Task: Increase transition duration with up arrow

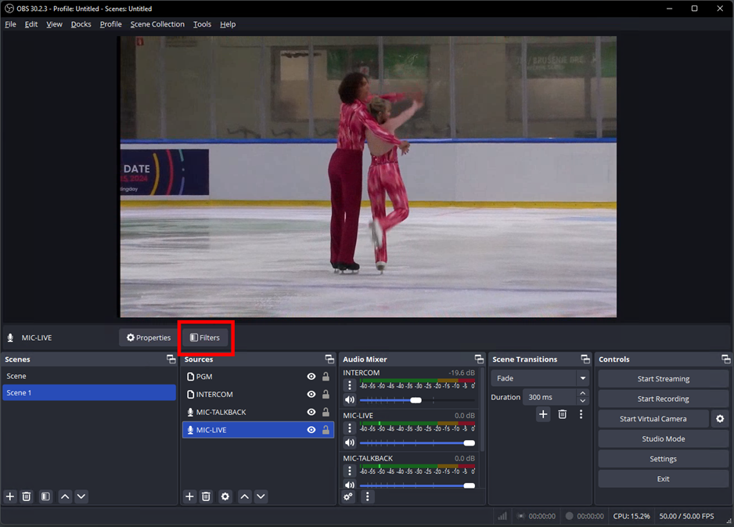Action: (582, 393)
